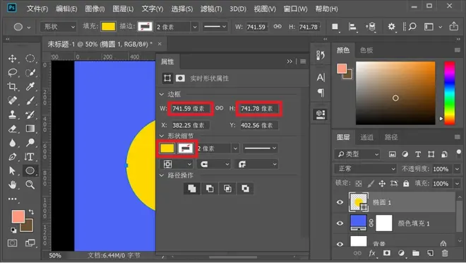Select the History Brush tool
Viewport: 466px width, 263px height.
(x=30, y=115)
